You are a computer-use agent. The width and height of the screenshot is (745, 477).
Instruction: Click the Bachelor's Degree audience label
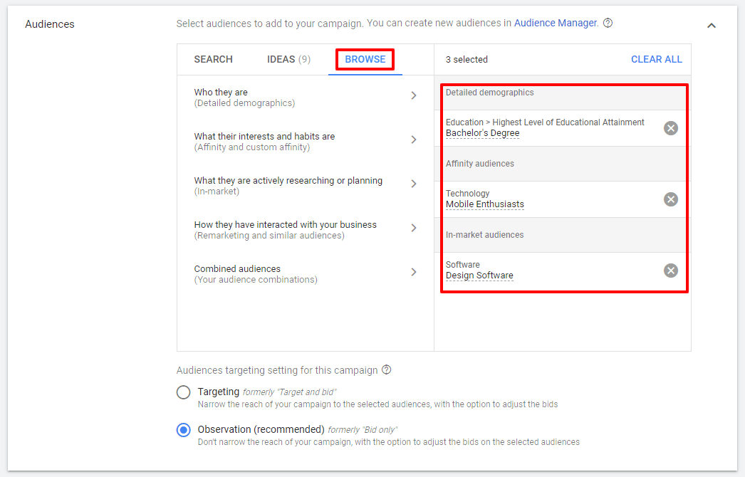pyautogui.click(x=482, y=133)
